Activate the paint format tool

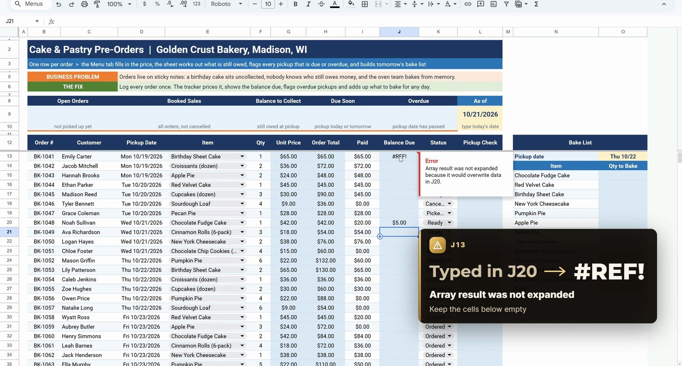[x=97, y=4]
